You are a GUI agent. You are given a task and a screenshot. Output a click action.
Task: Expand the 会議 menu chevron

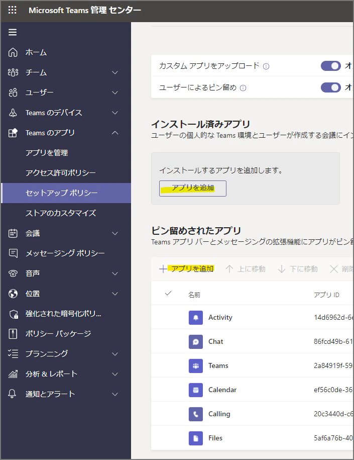point(115,234)
